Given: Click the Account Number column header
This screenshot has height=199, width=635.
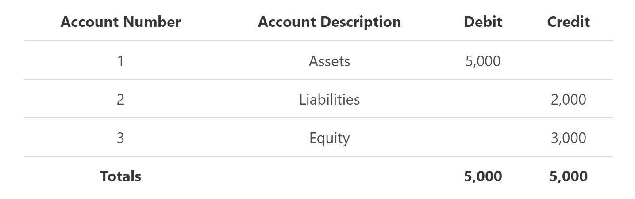Looking at the screenshot, I should pos(120,22).
